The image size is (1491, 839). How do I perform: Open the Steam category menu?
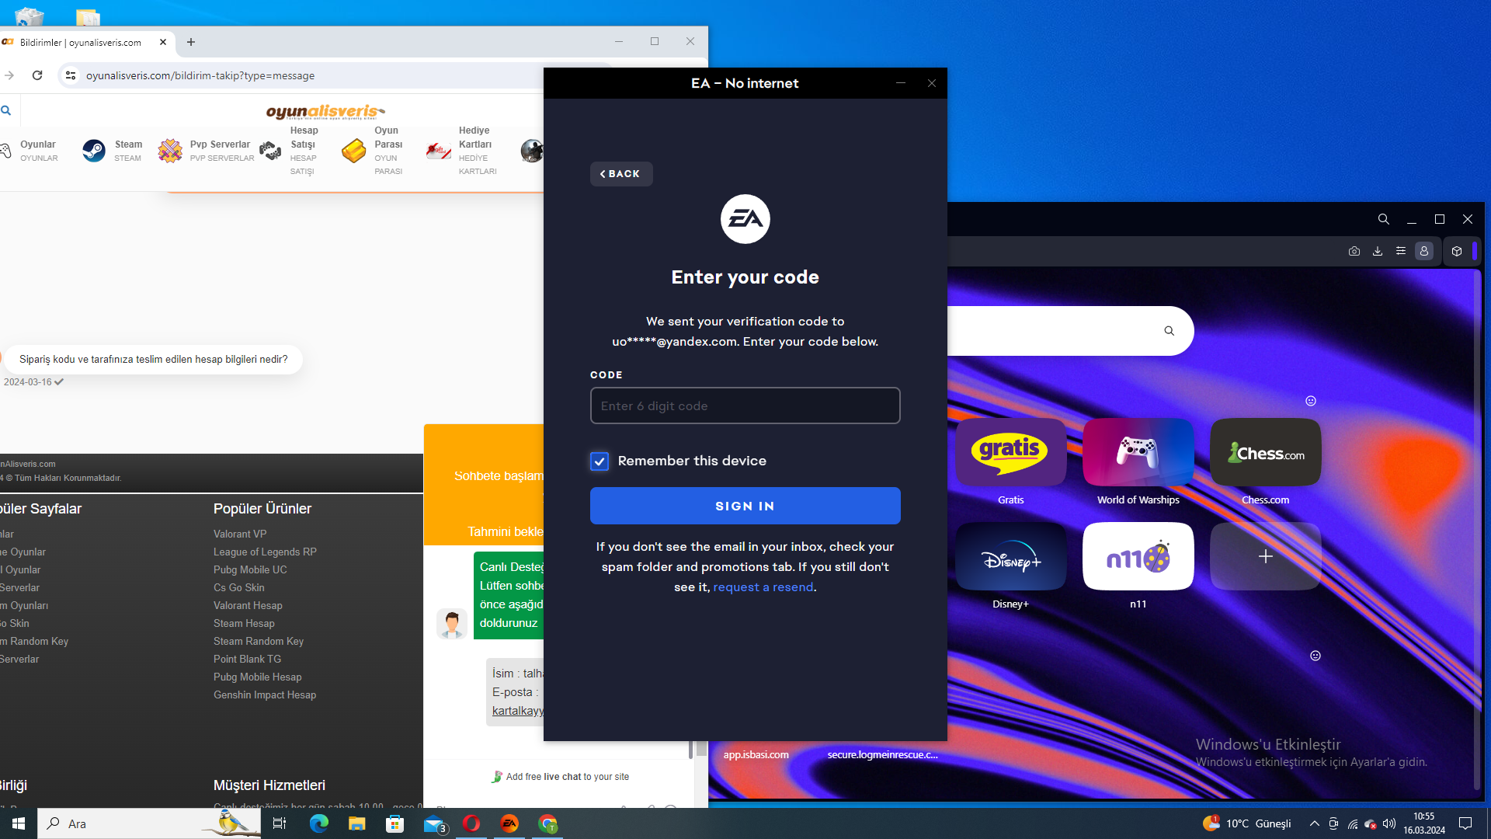pos(113,151)
